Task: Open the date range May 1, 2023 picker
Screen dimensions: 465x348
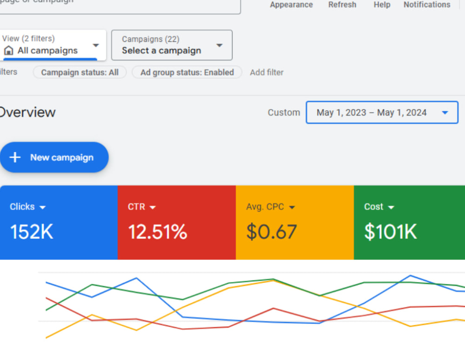Action: (x=382, y=112)
